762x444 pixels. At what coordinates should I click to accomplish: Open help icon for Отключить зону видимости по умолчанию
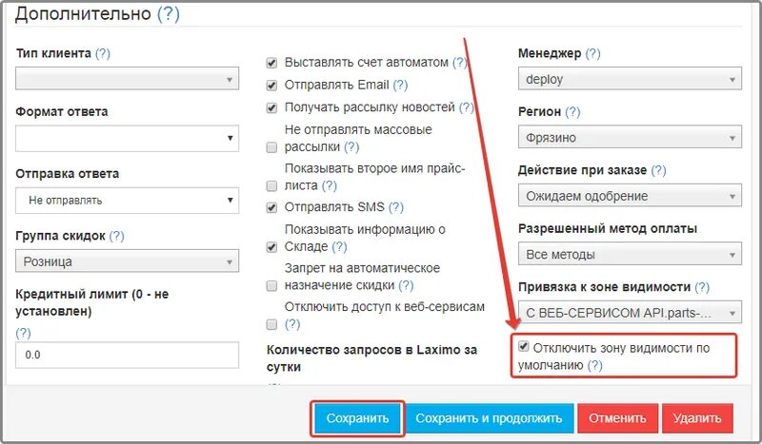point(594,365)
